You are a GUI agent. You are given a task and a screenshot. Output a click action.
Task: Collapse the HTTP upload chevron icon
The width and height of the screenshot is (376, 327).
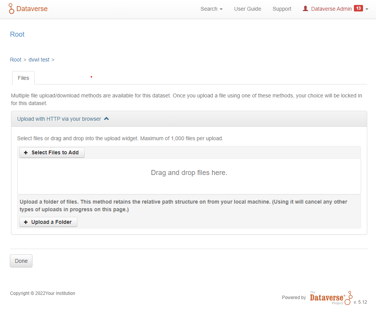coord(106,119)
